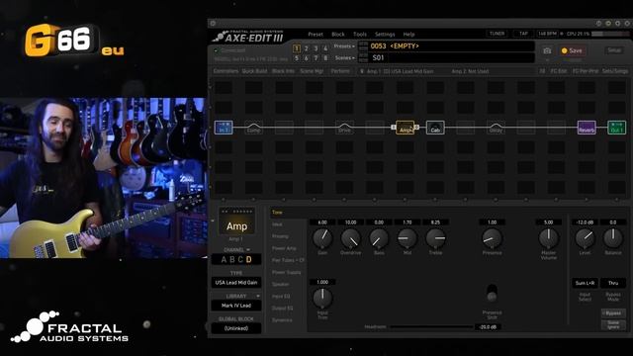Click the Save button
The image size is (633, 356).
[x=572, y=50]
